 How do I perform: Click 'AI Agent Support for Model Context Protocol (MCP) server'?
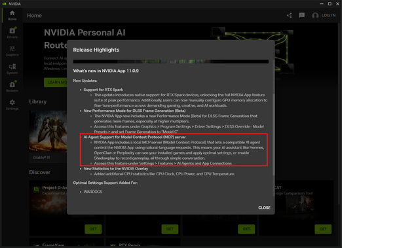[135, 137]
